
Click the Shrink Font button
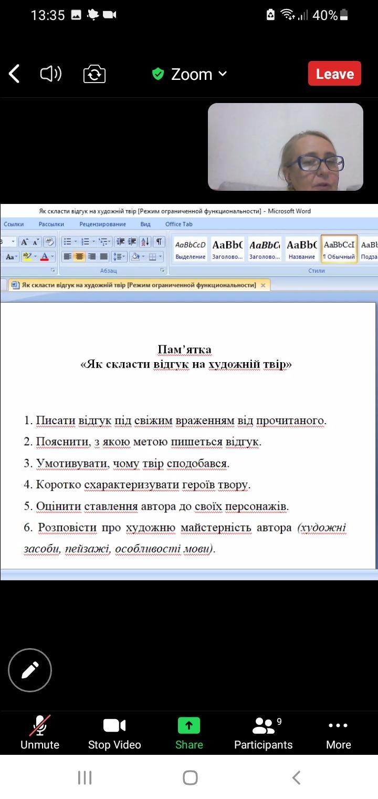coord(36,242)
